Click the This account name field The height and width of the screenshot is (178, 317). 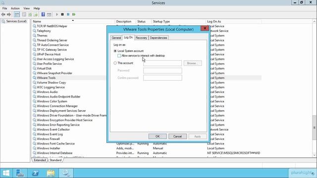162,63
